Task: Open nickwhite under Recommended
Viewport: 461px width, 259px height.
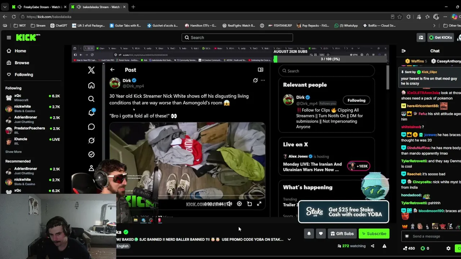Action: coord(32,182)
